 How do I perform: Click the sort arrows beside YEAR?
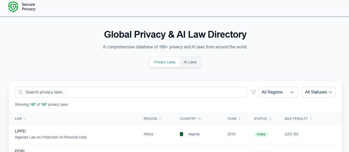240,119
